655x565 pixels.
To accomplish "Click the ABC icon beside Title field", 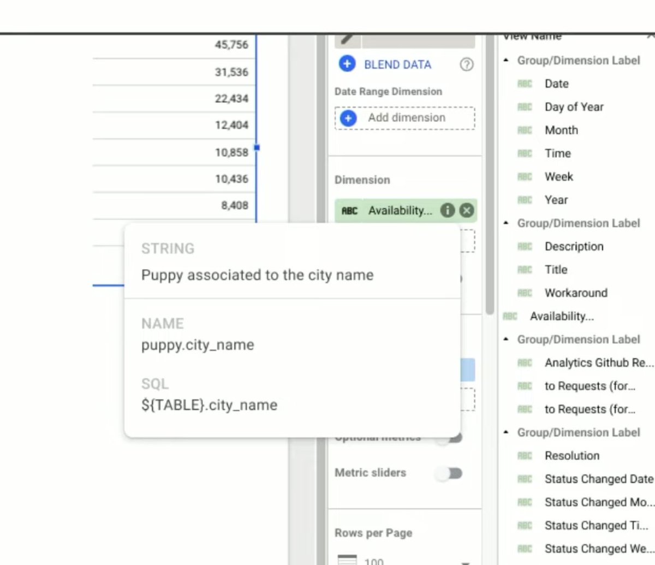I will [x=525, y=270].
